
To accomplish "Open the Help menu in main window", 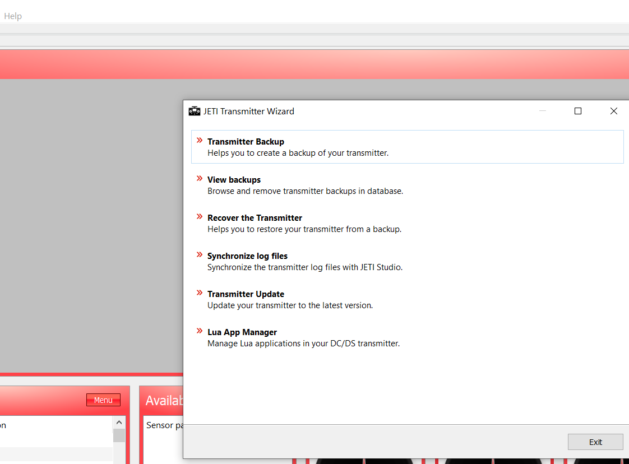I will click(13, 16).
